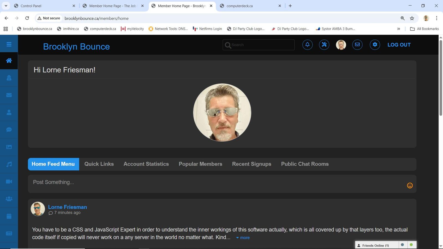Toggle the green online status dot
Viewport: 443px width, 249px height.
pos(411,245)
